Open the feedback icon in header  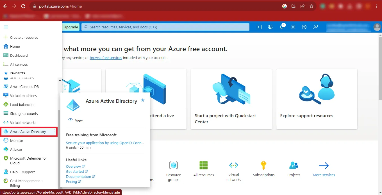pos(315,27)
